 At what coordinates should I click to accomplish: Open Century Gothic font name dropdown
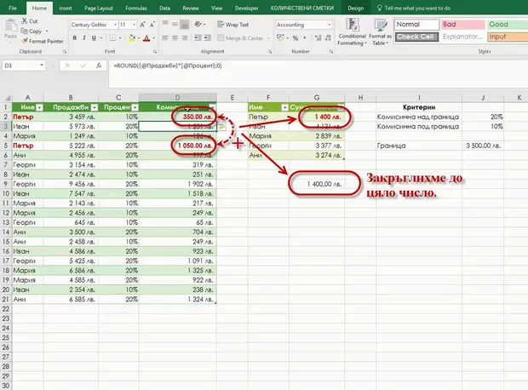point(115,25)
